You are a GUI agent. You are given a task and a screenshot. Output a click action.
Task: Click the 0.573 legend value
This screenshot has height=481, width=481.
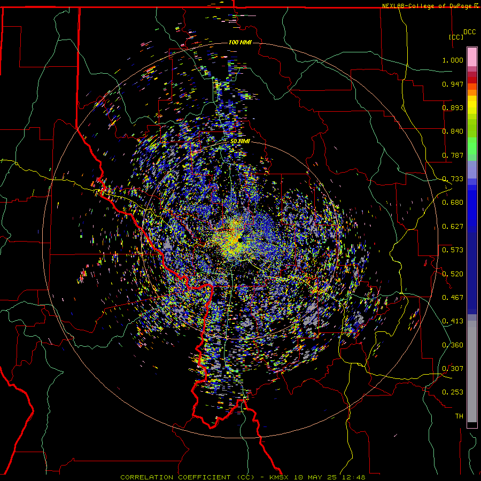(x=453, y=250)
